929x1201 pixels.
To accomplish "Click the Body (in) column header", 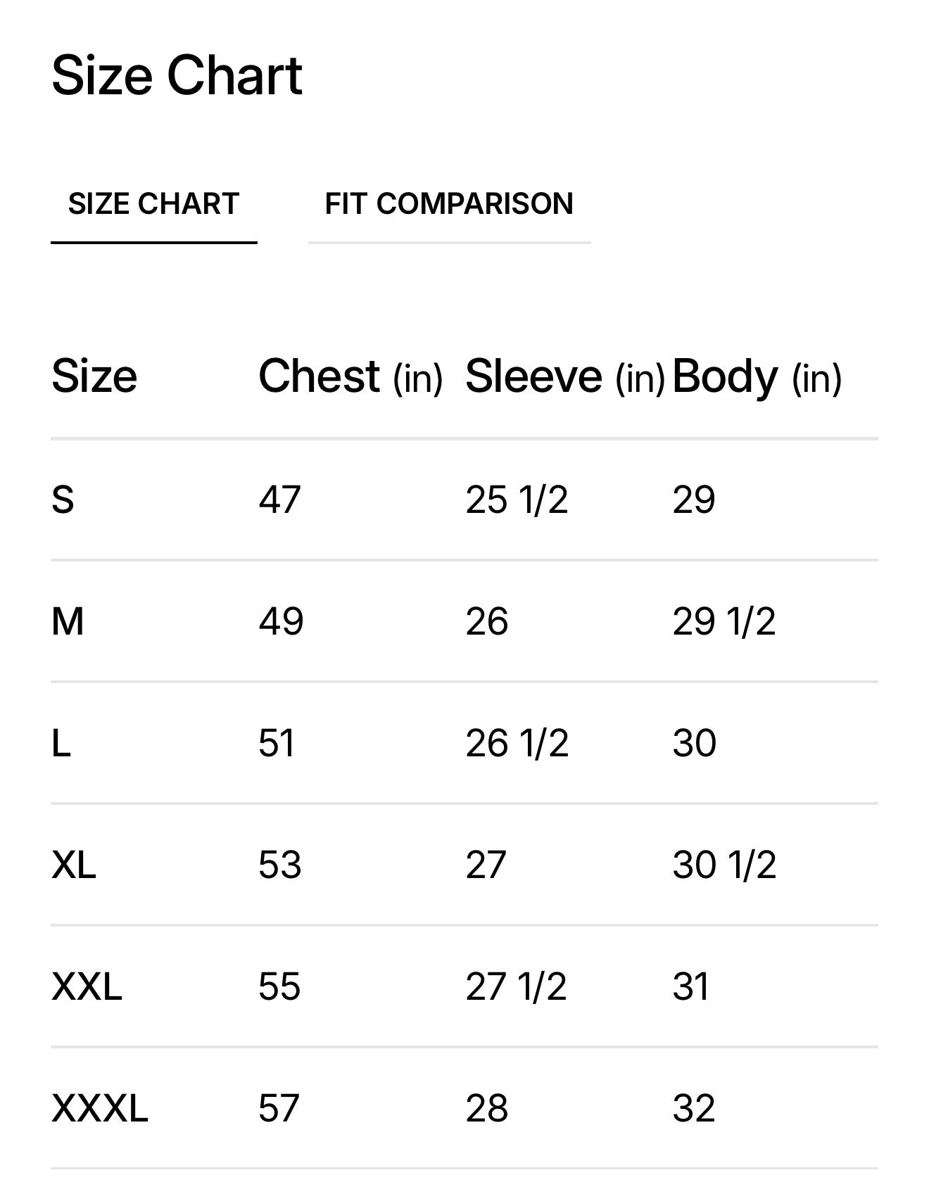I will tap(757, 376).
